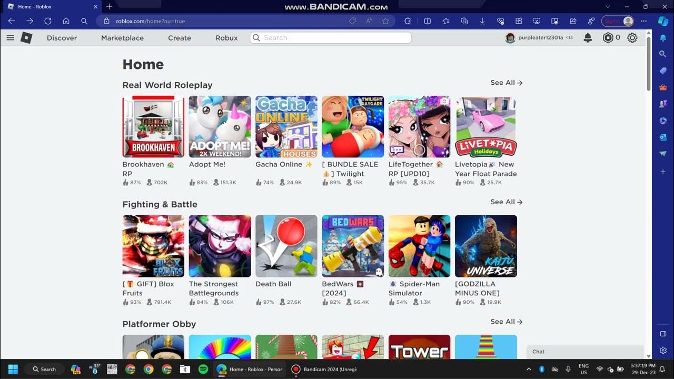The height and width of the screenshot is (379, 674).
Task: Open the Blox Fruits game thumbnail
Action: 153,246
